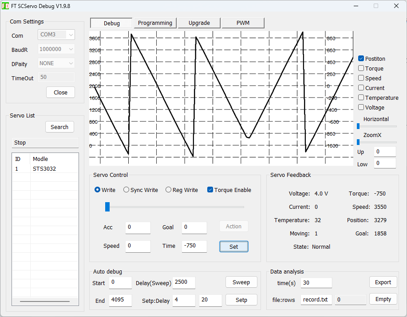
Task: Click the Close button in Com Settings
Action: (x=60, y=92)
